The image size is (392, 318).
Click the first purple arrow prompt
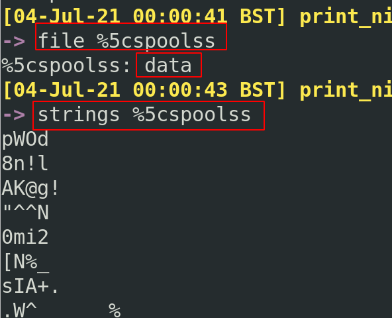pos(14,41)
